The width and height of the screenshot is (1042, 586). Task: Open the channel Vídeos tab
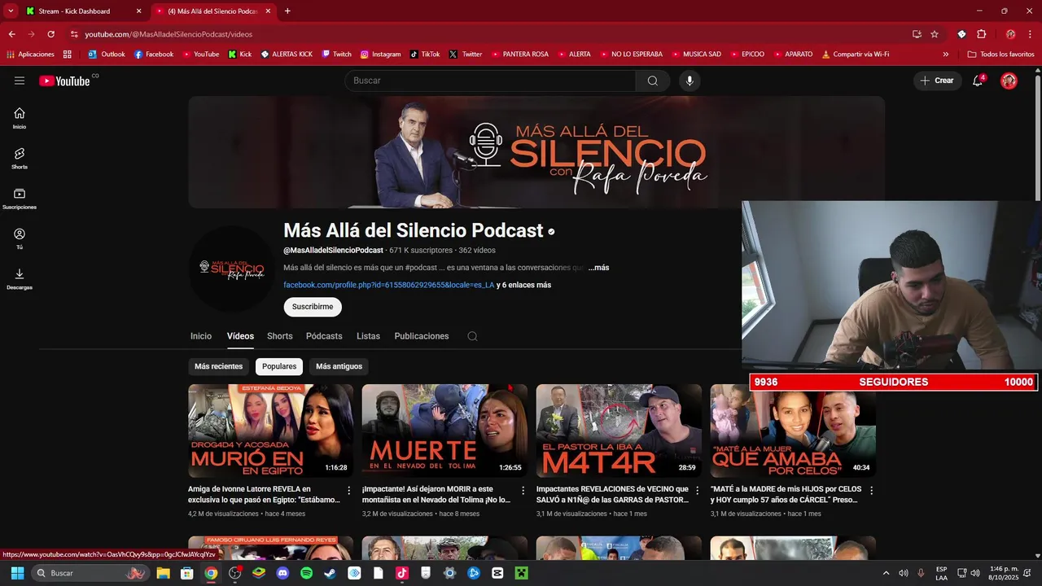240,336
